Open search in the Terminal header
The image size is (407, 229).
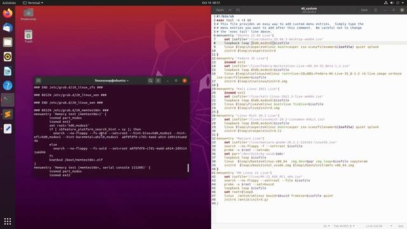pyautogui.click(x=150, y=81)
